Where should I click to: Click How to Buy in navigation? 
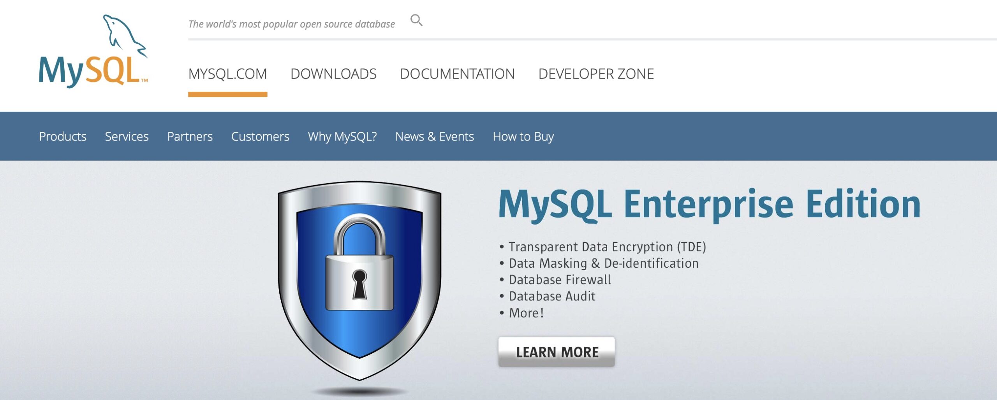pos(523,137)
